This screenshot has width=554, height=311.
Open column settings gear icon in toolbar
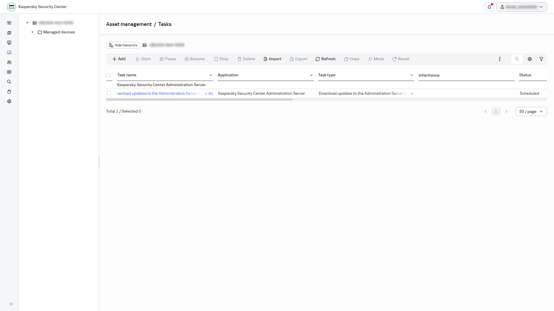click(530, 59)
